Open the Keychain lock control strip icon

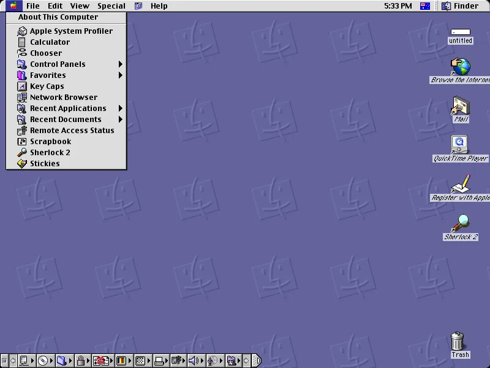[x=81, y=361]
